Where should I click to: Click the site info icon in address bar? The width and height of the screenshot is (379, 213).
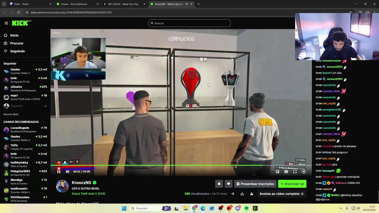(x=27, y=12)
